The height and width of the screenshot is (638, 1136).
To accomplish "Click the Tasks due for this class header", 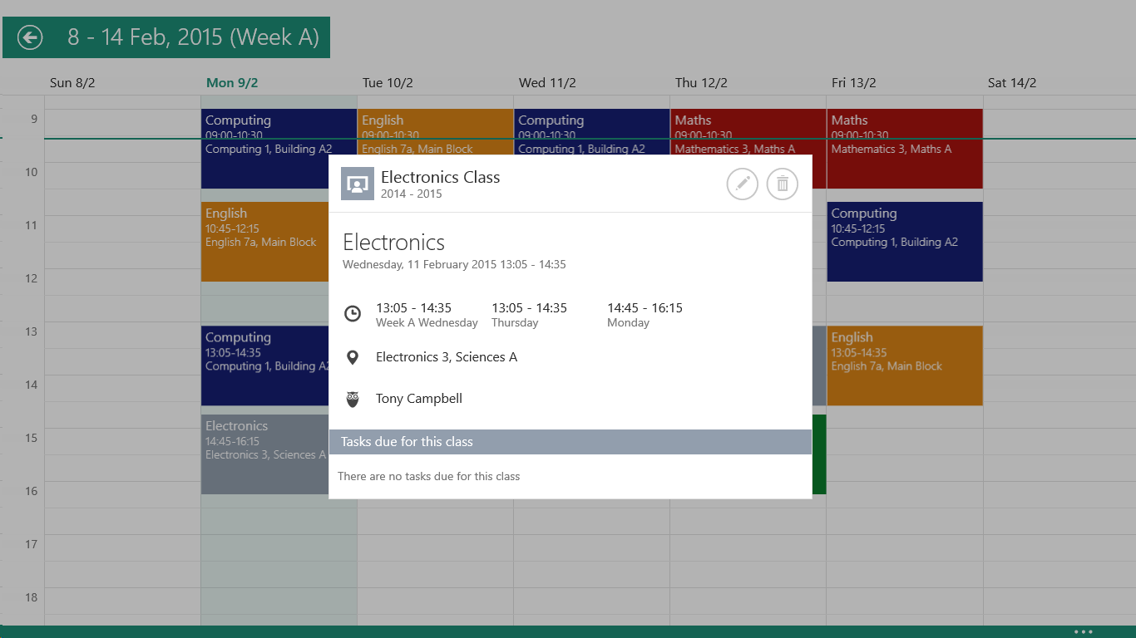I will coord(570,442).
